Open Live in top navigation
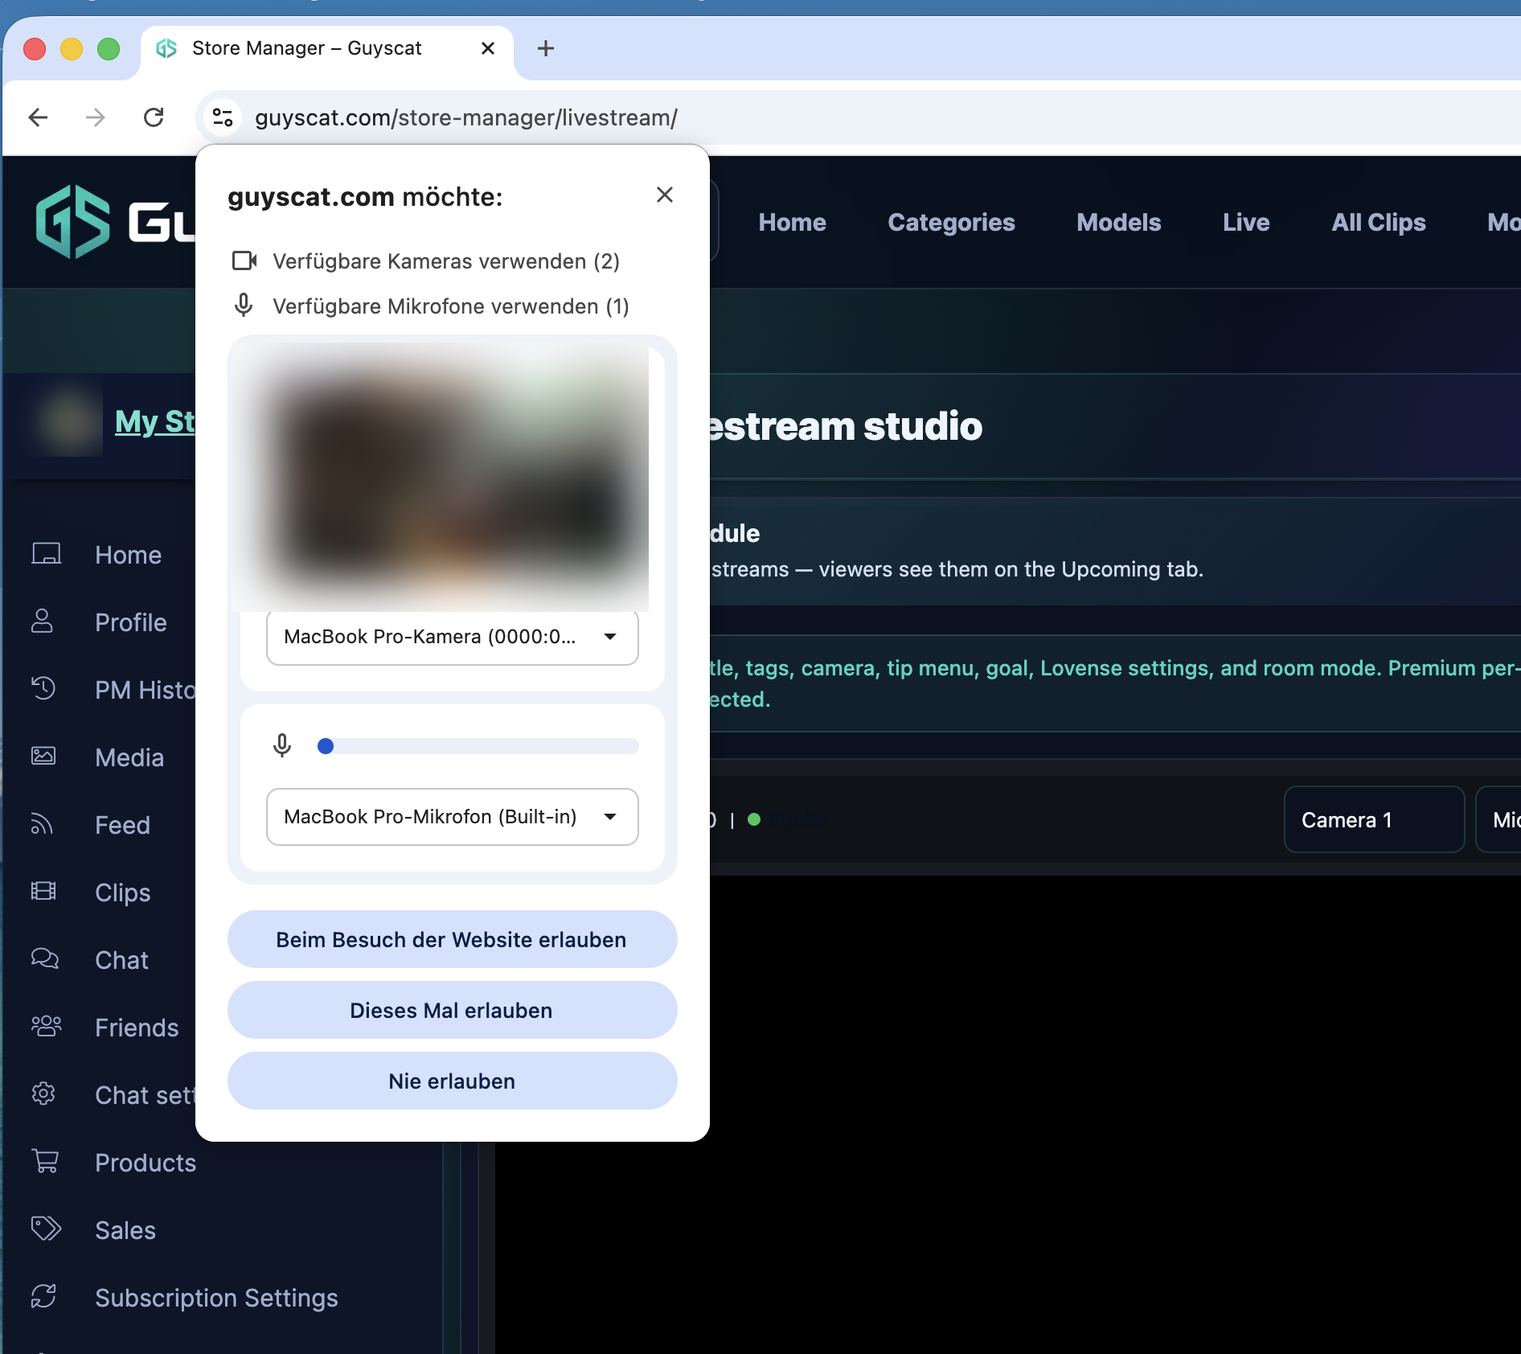Viewport: 1521px width, 1354px height. [1246, 223]
